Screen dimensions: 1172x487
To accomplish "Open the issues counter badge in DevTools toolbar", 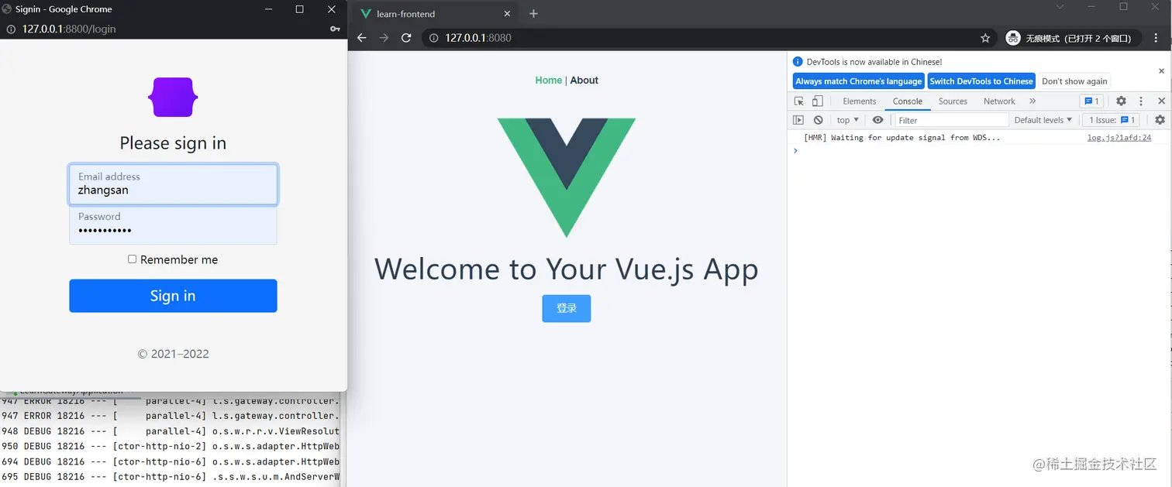I will tap(1092, 101).
